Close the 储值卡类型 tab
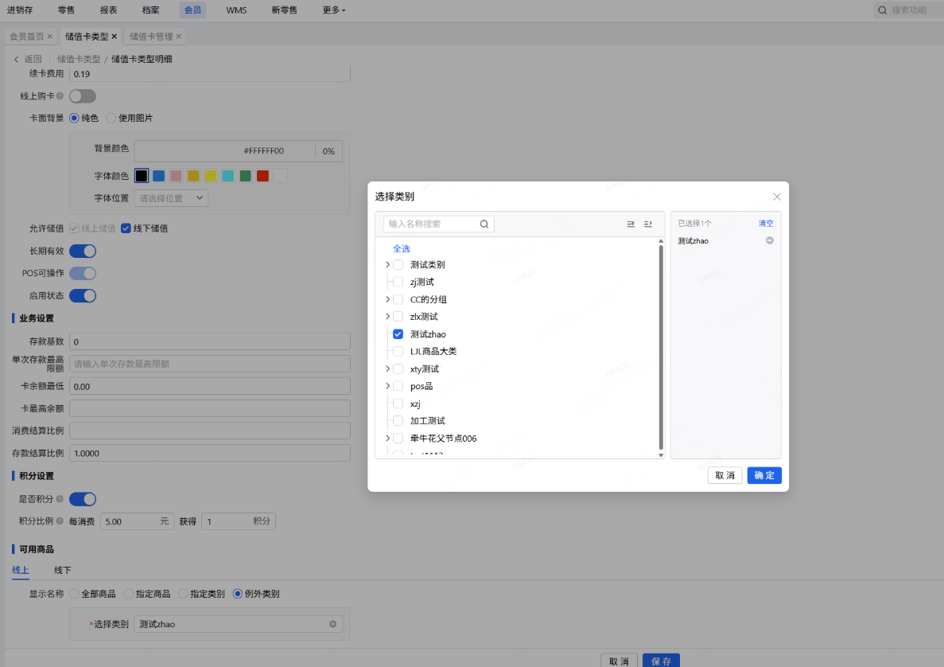Image resolution: width=944 pixels, height=667 pixels. pyautogui.click(x=115, y=37)
